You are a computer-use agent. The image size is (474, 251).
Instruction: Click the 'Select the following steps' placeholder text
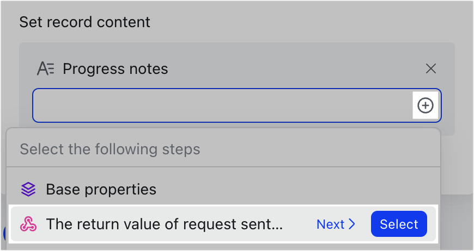pos(110,149)
